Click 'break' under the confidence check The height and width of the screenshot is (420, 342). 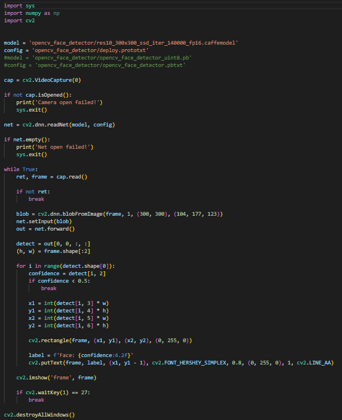(49, 288)
